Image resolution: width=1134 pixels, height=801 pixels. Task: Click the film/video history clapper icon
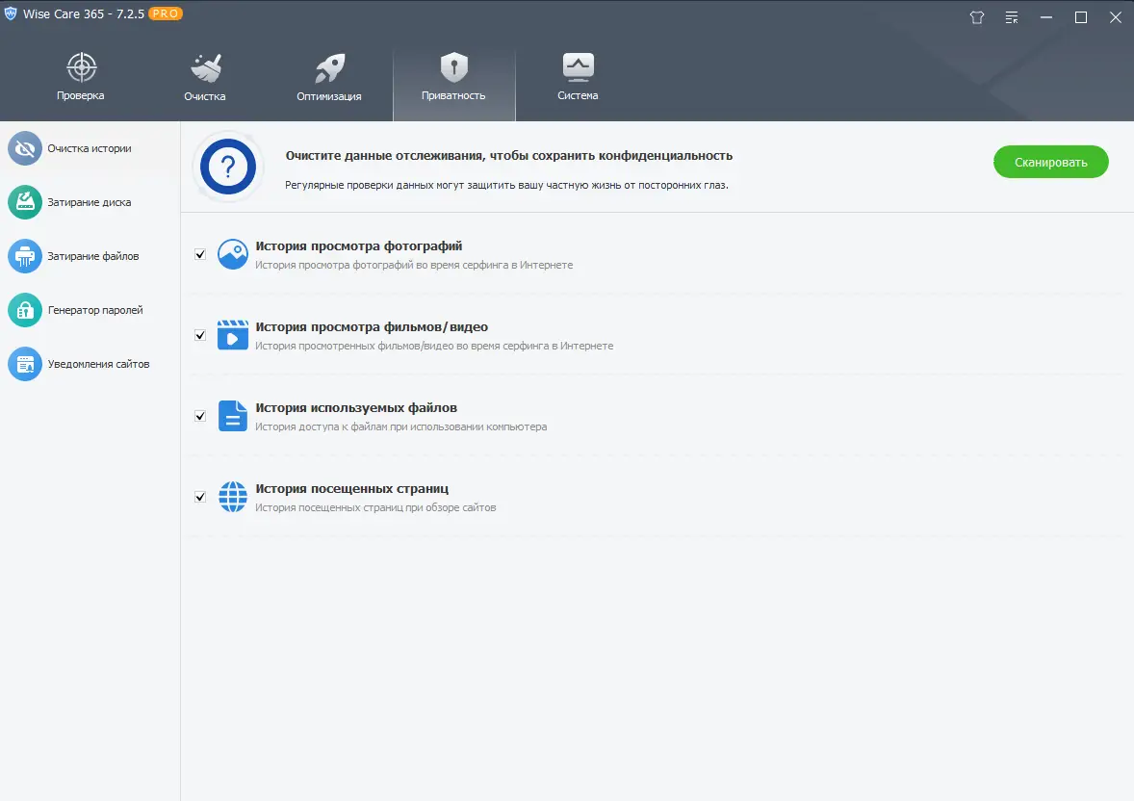[x=233, y=335]
